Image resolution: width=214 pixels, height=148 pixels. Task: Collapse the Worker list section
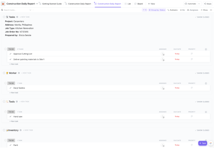coord(4,73)
